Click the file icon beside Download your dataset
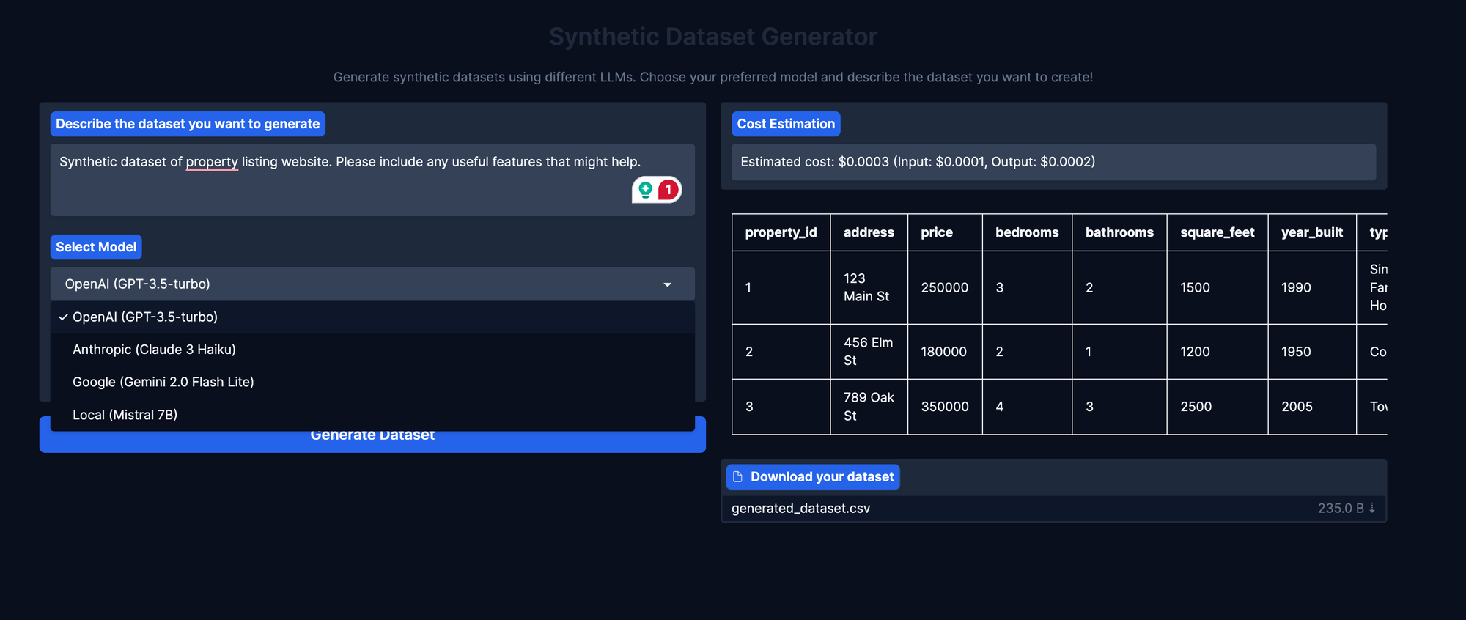Screen dimensions: 1466x620 pos(737,476)
